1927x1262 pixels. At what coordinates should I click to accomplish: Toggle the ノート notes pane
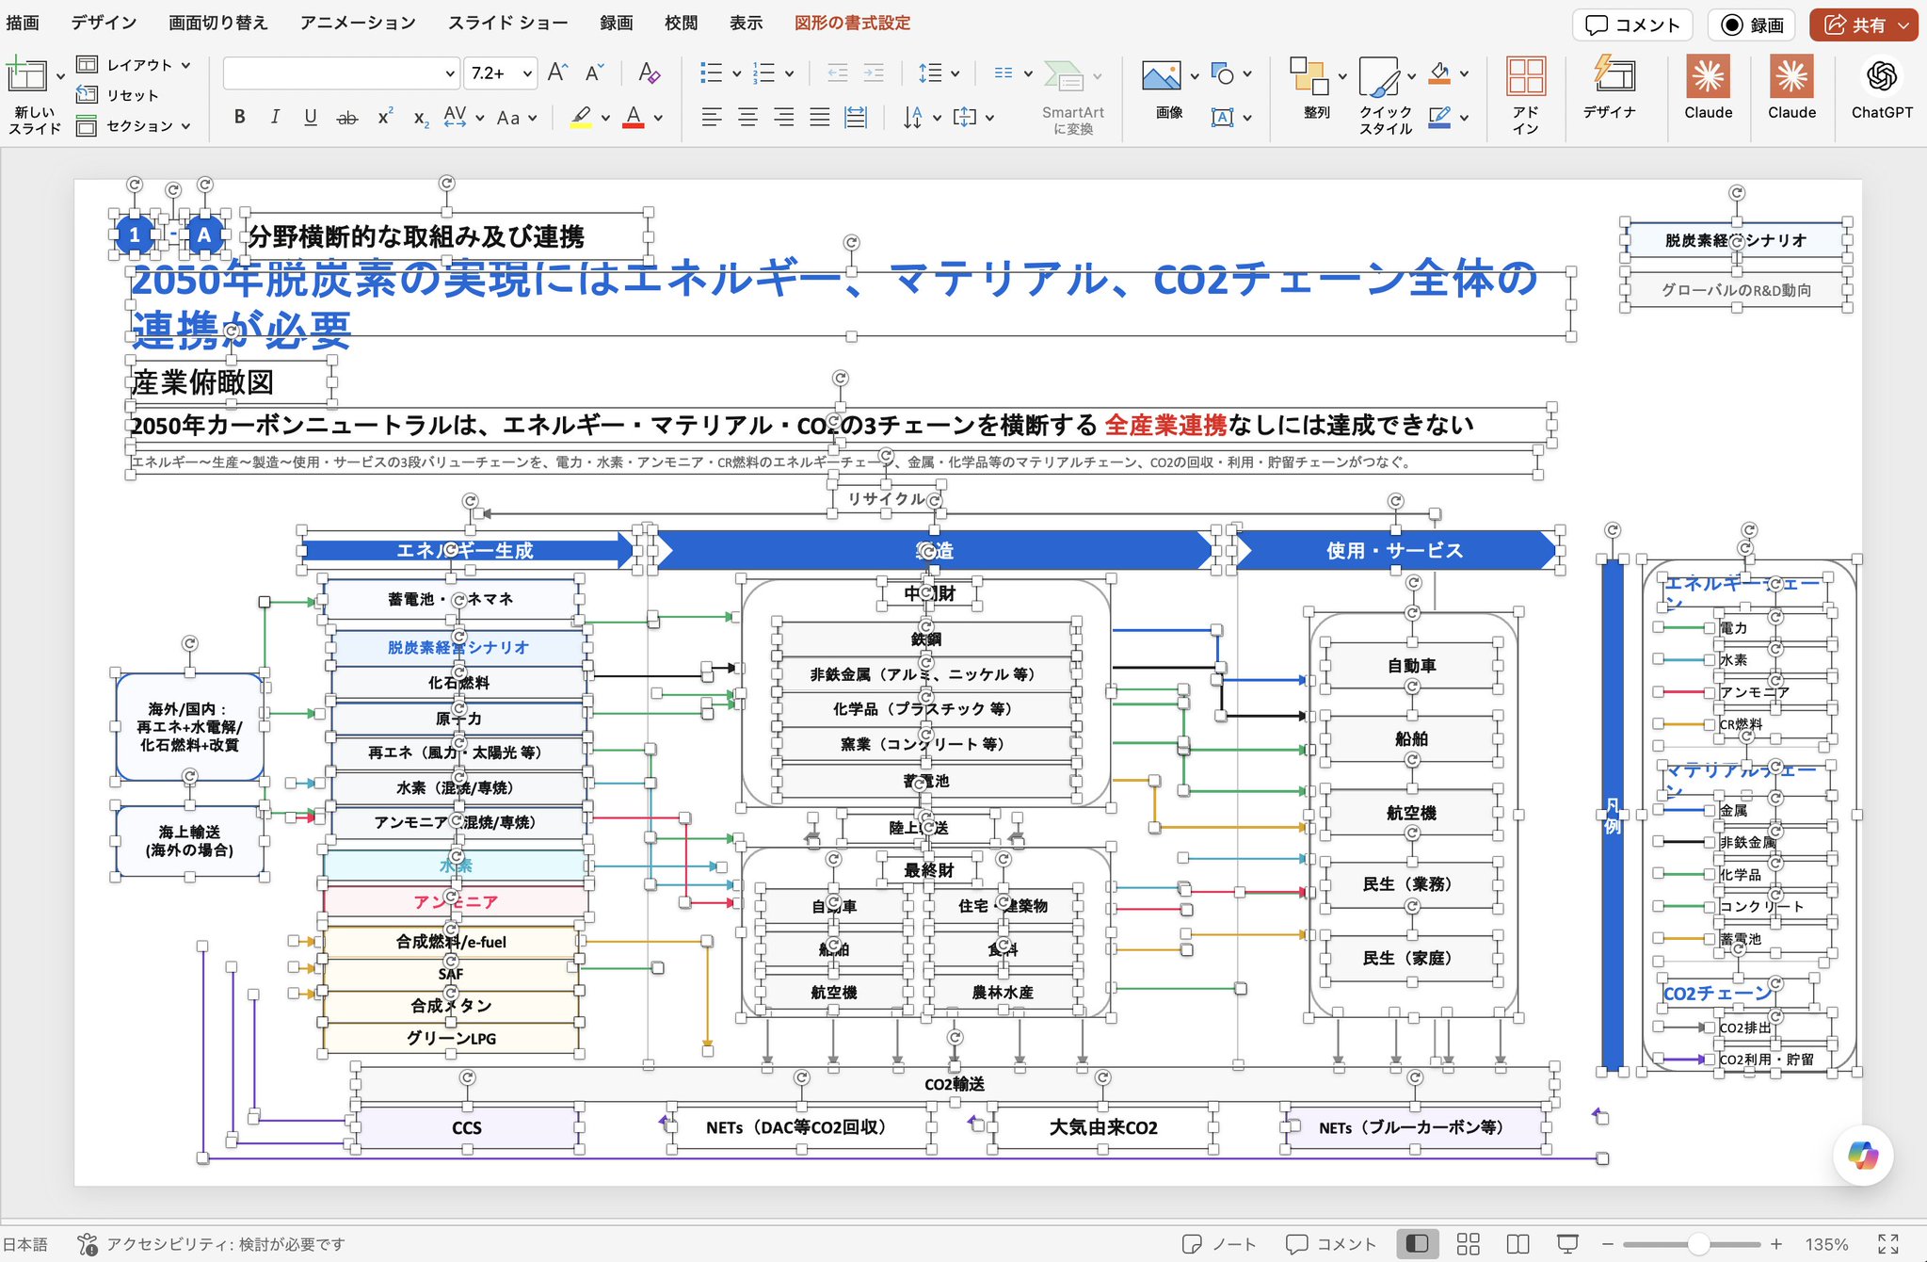pos(1219,1244)
